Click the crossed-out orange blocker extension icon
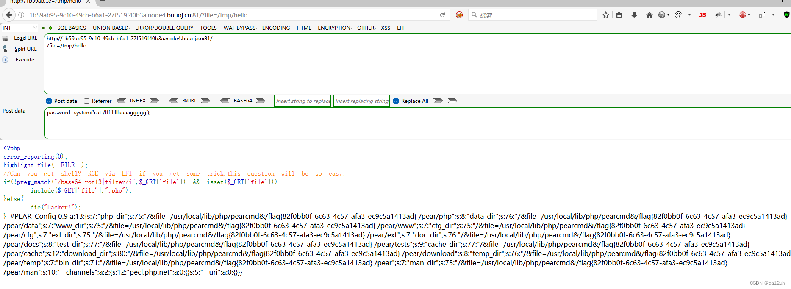This screenshot has width=791, height=289. tap(459, 15)
